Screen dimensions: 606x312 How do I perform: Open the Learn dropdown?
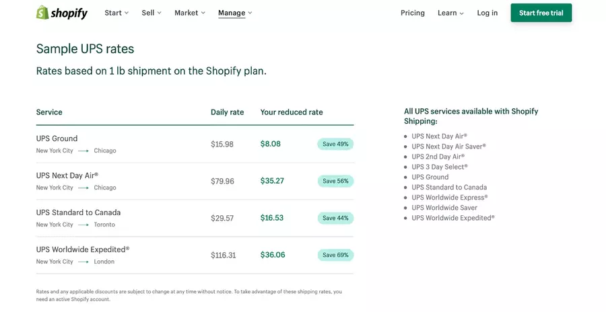450,13
